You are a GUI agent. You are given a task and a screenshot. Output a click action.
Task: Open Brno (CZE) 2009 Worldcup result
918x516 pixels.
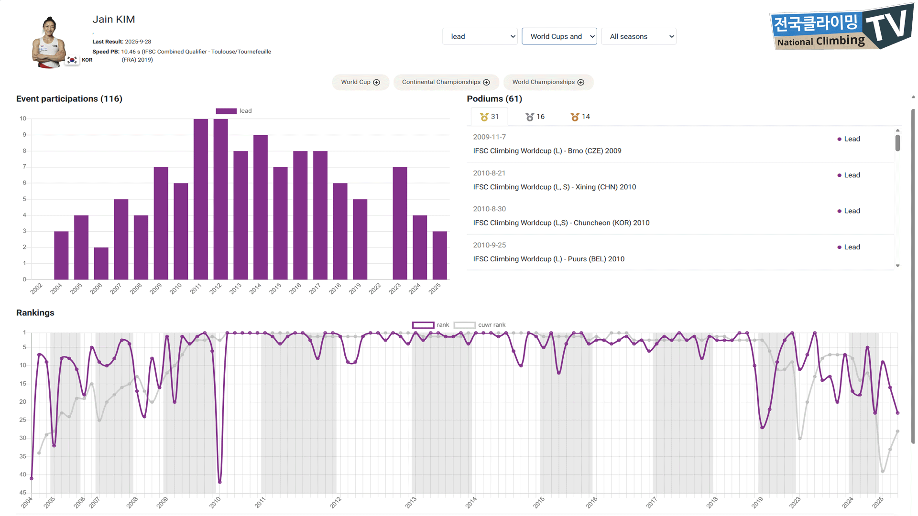[x=547, y=151]
